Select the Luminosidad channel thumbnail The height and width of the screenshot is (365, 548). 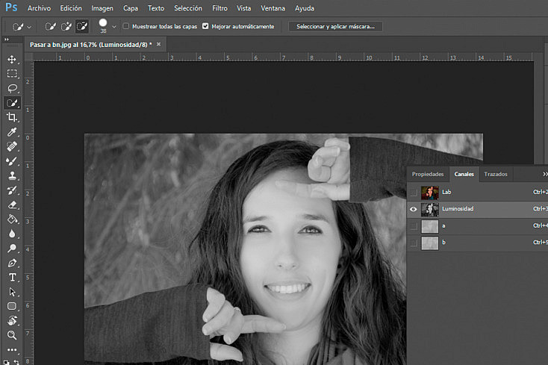(x=430, y=209)
